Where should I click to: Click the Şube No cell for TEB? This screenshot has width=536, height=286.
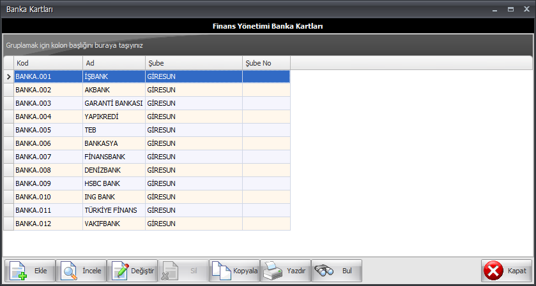266,130
